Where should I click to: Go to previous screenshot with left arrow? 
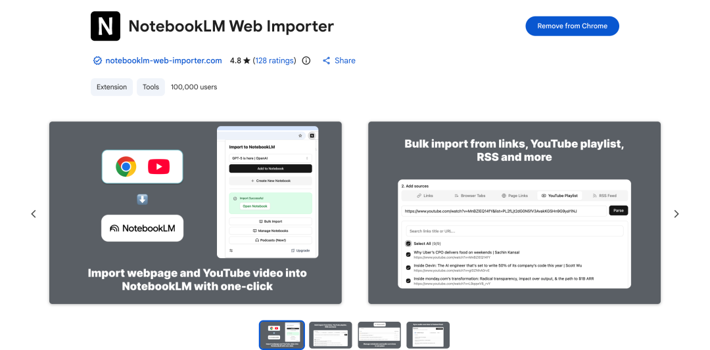tap(34, 214)
